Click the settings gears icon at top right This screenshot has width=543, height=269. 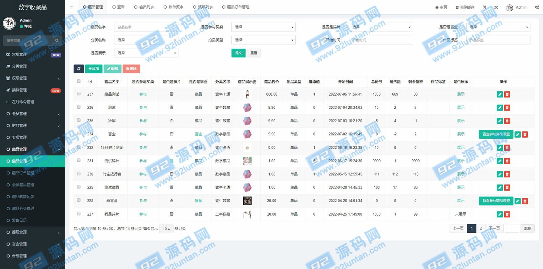point(536,7)
